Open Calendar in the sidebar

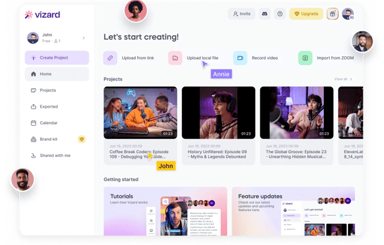point(57,122)
